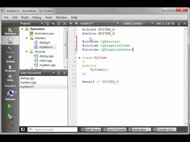Click the editor scroll up arrow
190x142 pixels.
pyautogui.click(x=186, y=29)
